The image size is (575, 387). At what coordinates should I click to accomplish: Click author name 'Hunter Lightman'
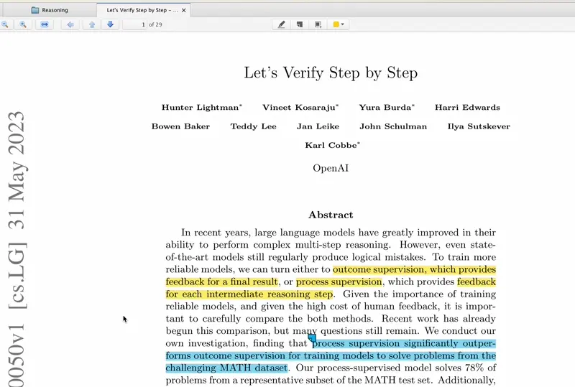click(x=201, y=108)
